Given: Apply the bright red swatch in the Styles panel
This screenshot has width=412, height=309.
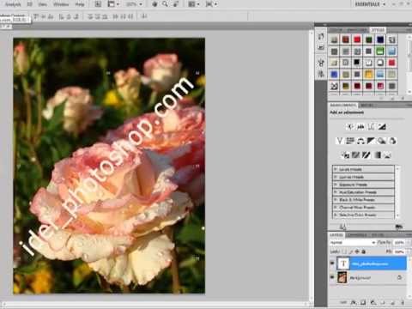Looking at the screenshot, I should [x=357, y=39].
